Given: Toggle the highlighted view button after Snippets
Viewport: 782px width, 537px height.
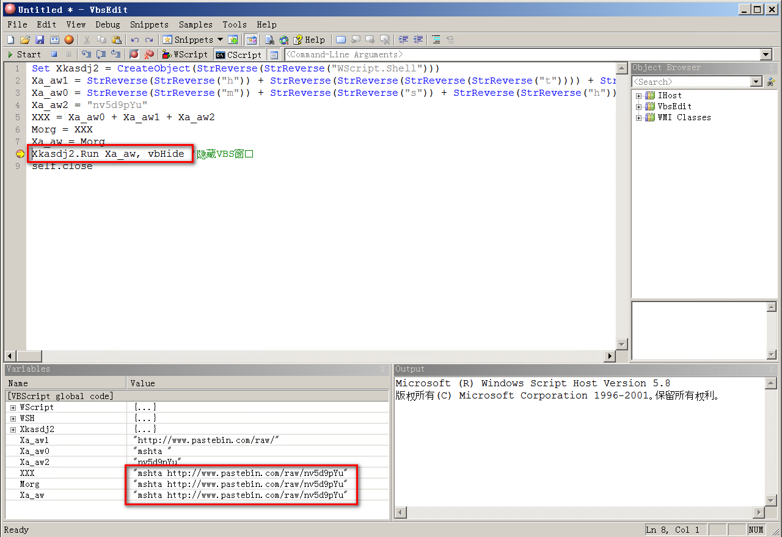Looking at the screenshot, I should tap(251, 40).
